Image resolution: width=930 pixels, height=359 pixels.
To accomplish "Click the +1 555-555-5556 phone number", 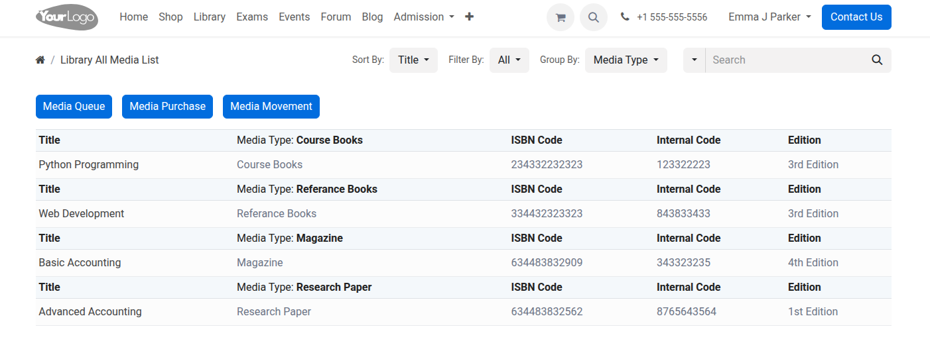I will (x=672, y=17).
